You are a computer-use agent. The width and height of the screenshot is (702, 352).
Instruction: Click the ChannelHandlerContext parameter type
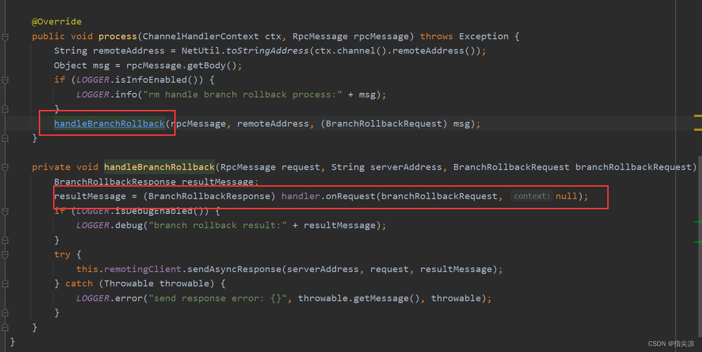coord(201,36)
